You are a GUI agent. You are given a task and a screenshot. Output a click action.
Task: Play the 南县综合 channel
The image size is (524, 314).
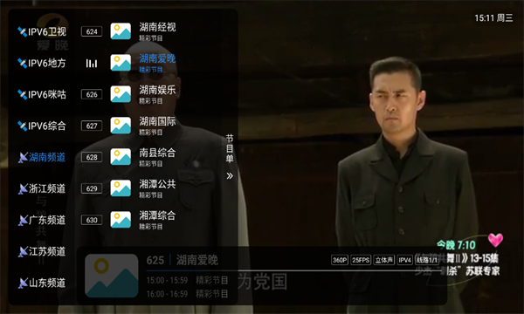(x=157, y=153)
